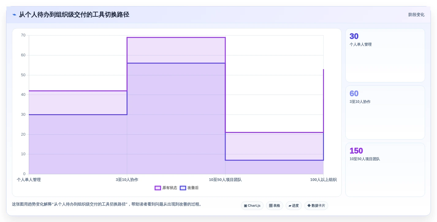The width and height of the screenshot is (437, 222).
Task: Click the number 60 in the data card
Action: pyautogui.click(x=354, y=93)
